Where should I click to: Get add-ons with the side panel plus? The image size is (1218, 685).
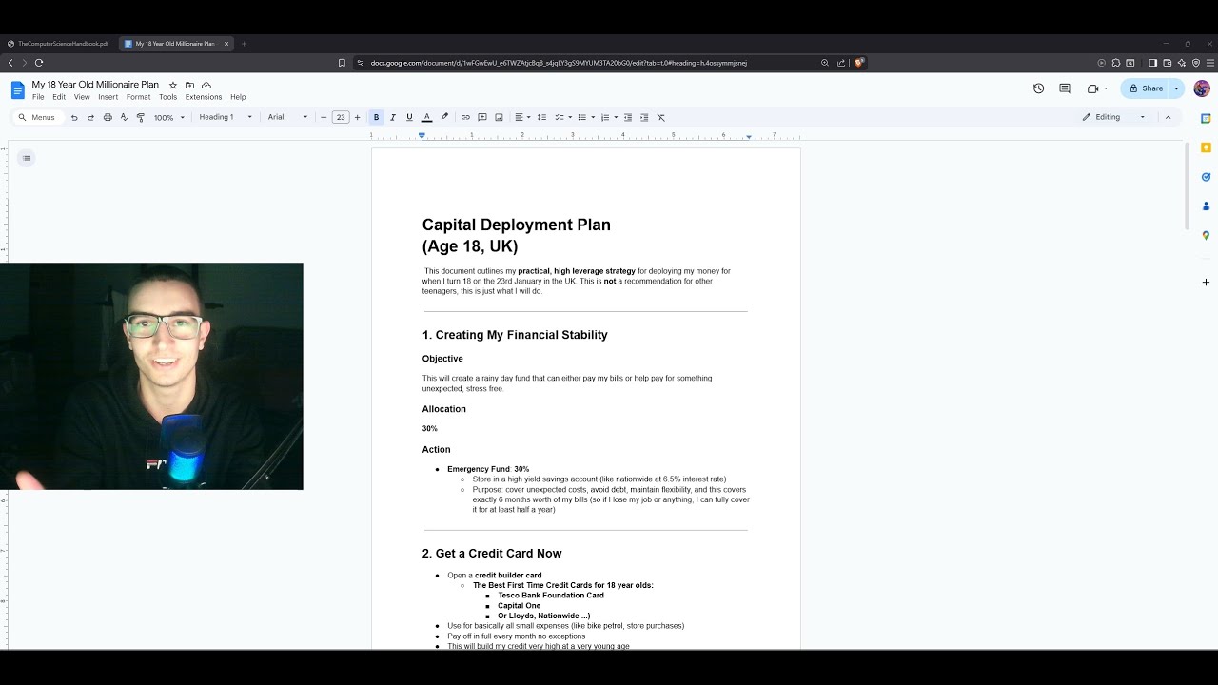click(x=1206, y=282)
